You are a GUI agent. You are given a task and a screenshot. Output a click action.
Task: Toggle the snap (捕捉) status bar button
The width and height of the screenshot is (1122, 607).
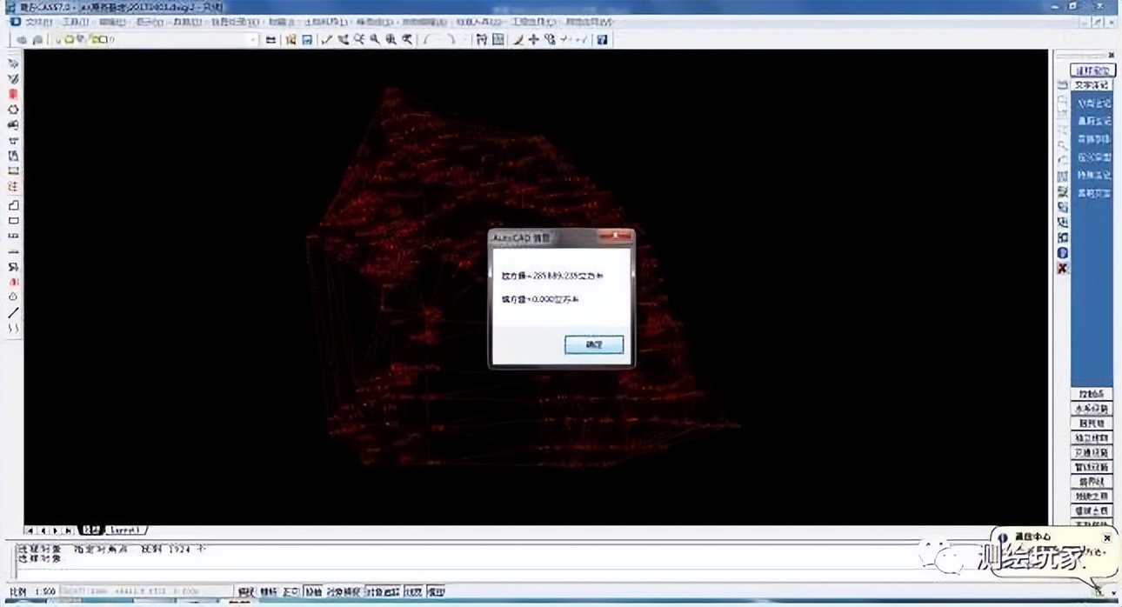[247, 592]
